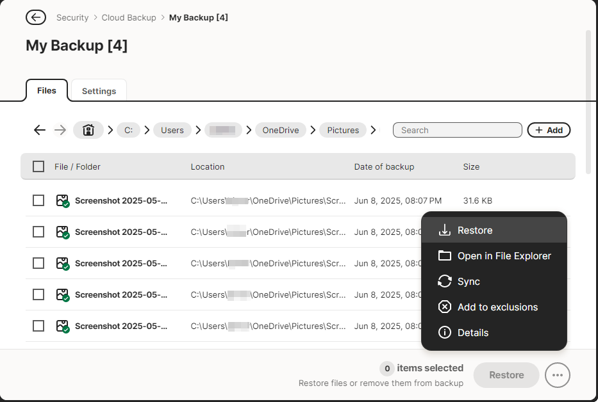The image size is (598, 402).
Task: Choose Add to exclusions from the menu
Action: point(497,307)
